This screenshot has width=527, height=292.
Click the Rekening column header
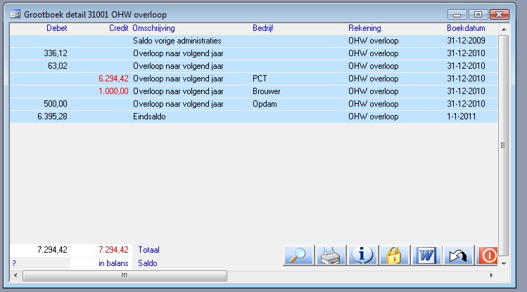pyautogui.click(x=364, y=28)
